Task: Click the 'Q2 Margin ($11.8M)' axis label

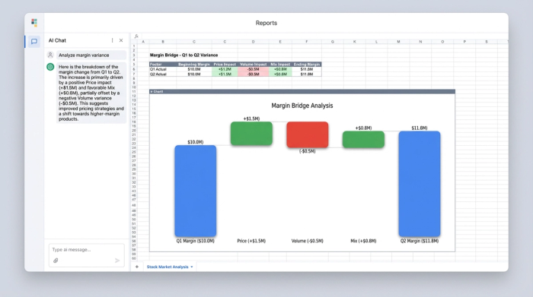Action: pyautogui.click(x=420, y=241)
